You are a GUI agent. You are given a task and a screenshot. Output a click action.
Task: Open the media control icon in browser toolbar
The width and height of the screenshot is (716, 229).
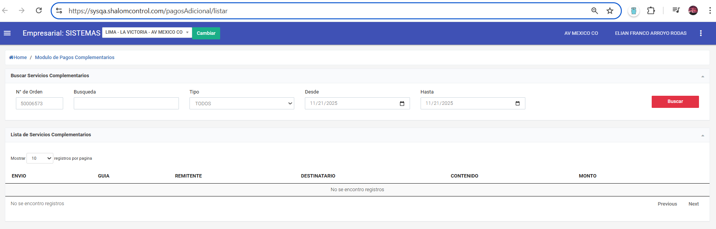pos(676,11)
